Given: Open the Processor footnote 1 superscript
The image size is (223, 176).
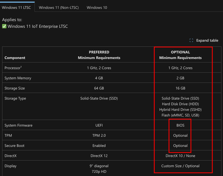Looking at the screenshot, I should (x=21, y=67).
